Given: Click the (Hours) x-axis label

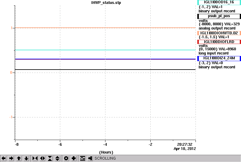Looking at the screenshot, I should point(106,152).
